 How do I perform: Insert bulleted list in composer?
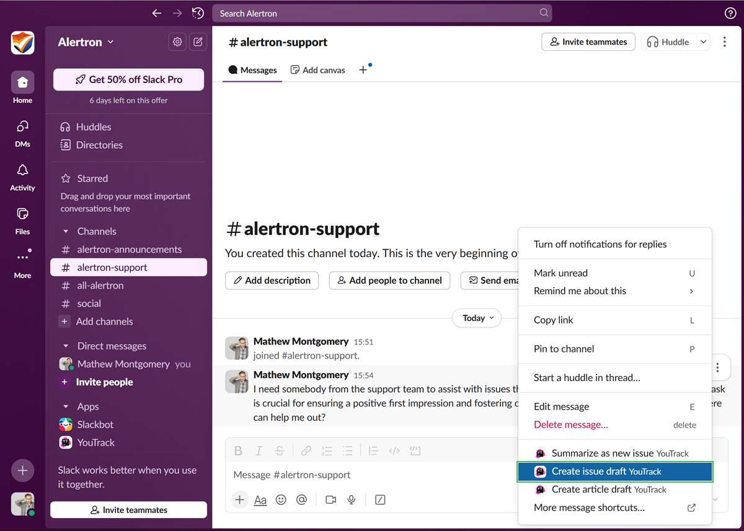[x=348, y=451]
